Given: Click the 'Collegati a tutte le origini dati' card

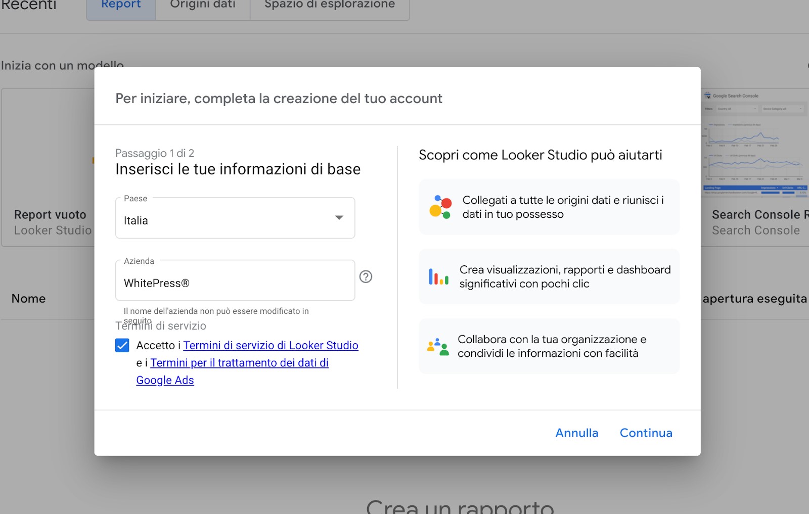Looking at the screenshot, I should 549,207.
